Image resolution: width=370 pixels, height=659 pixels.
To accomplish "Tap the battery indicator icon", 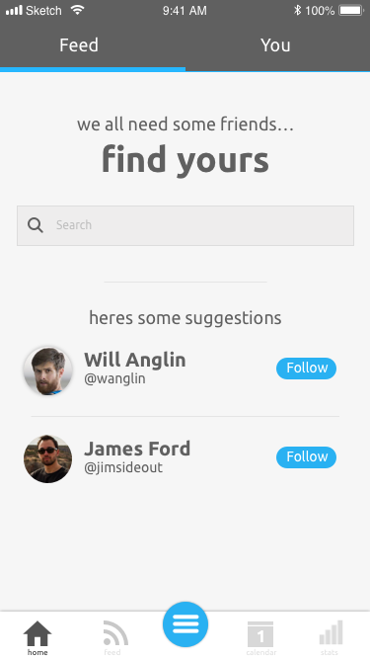I will coord(350,10).
